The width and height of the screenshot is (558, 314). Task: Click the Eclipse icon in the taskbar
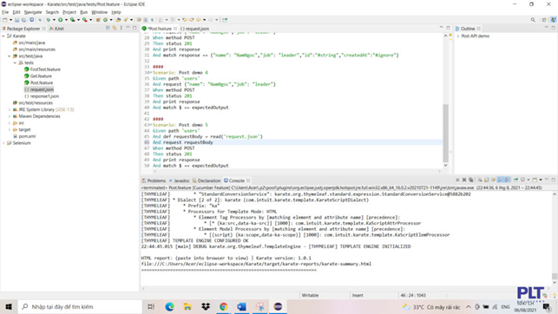(278, 306)
